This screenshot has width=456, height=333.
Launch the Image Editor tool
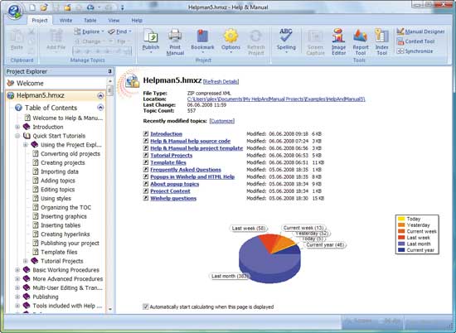(338, 42)
